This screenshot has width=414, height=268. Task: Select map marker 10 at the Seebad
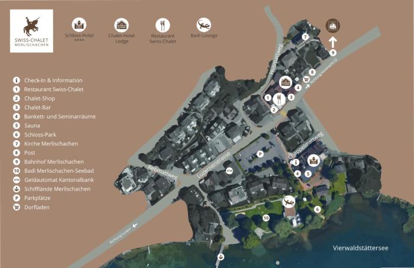(266, 218)
